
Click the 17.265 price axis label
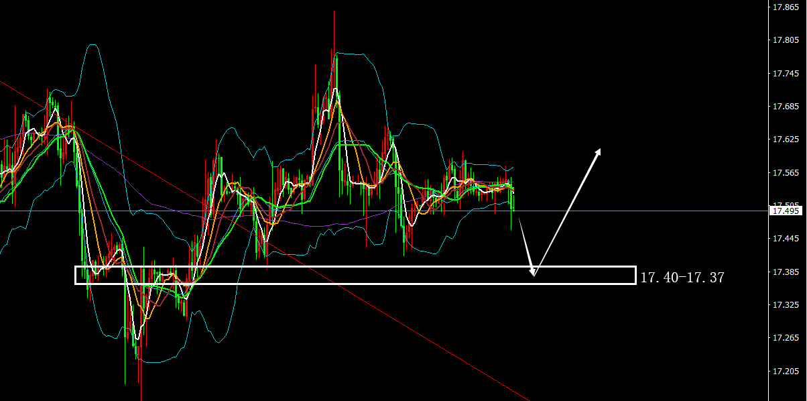785,338
